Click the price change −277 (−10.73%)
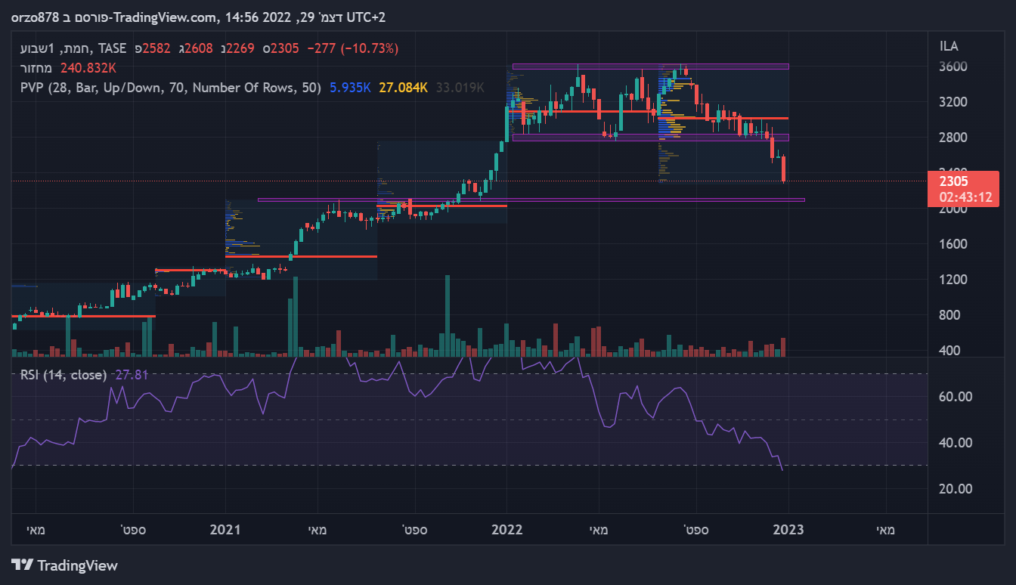This screenshot has height=585, width=1016. [x=353, y=48]
